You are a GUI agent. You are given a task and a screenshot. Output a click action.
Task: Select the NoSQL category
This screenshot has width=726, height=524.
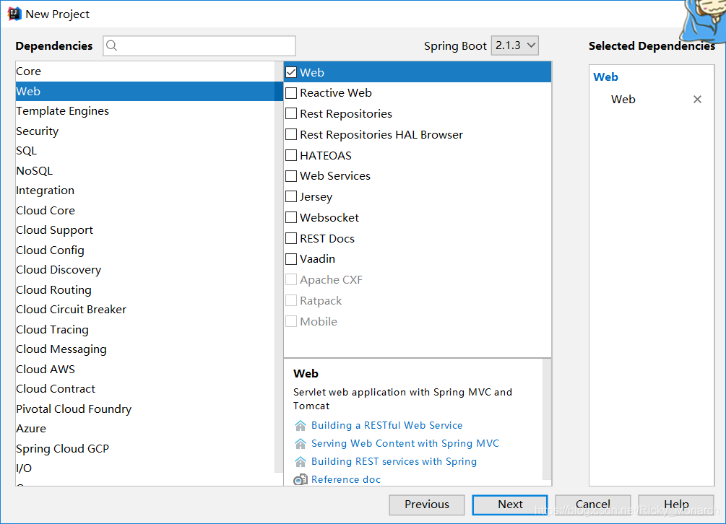click(145, 170)
